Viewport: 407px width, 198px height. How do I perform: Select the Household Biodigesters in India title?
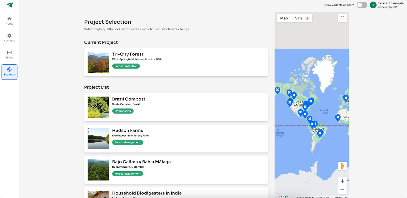(147, 193)
